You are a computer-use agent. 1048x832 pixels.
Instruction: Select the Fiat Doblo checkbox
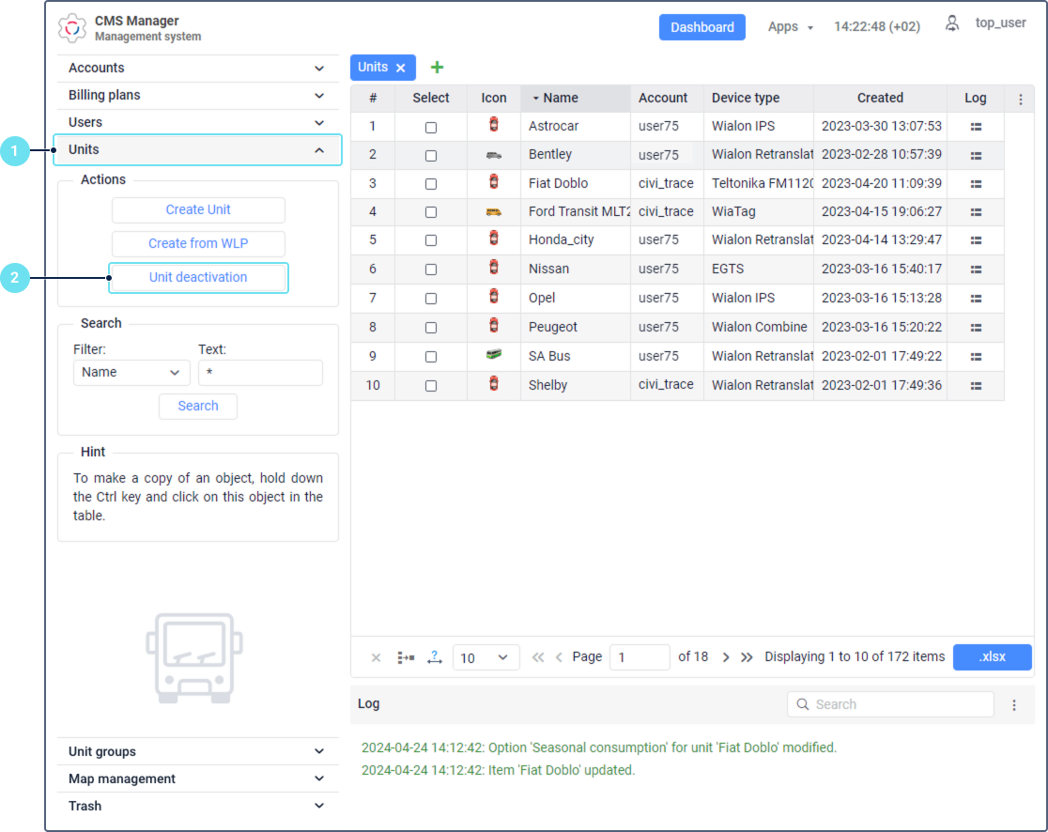431,184
